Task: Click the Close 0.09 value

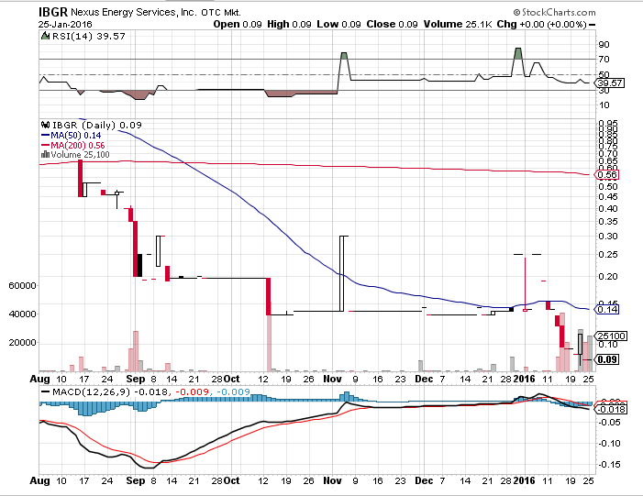Action: (392, 24)
